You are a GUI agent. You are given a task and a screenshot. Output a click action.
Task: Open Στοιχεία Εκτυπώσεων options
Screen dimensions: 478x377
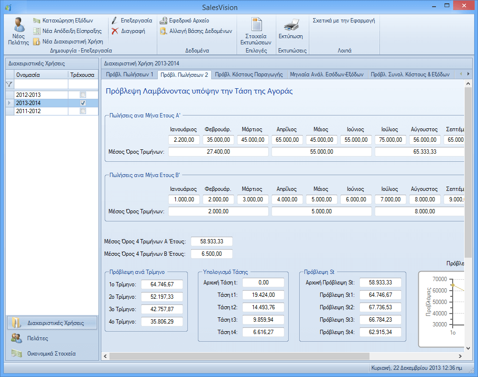pos(256,26)
